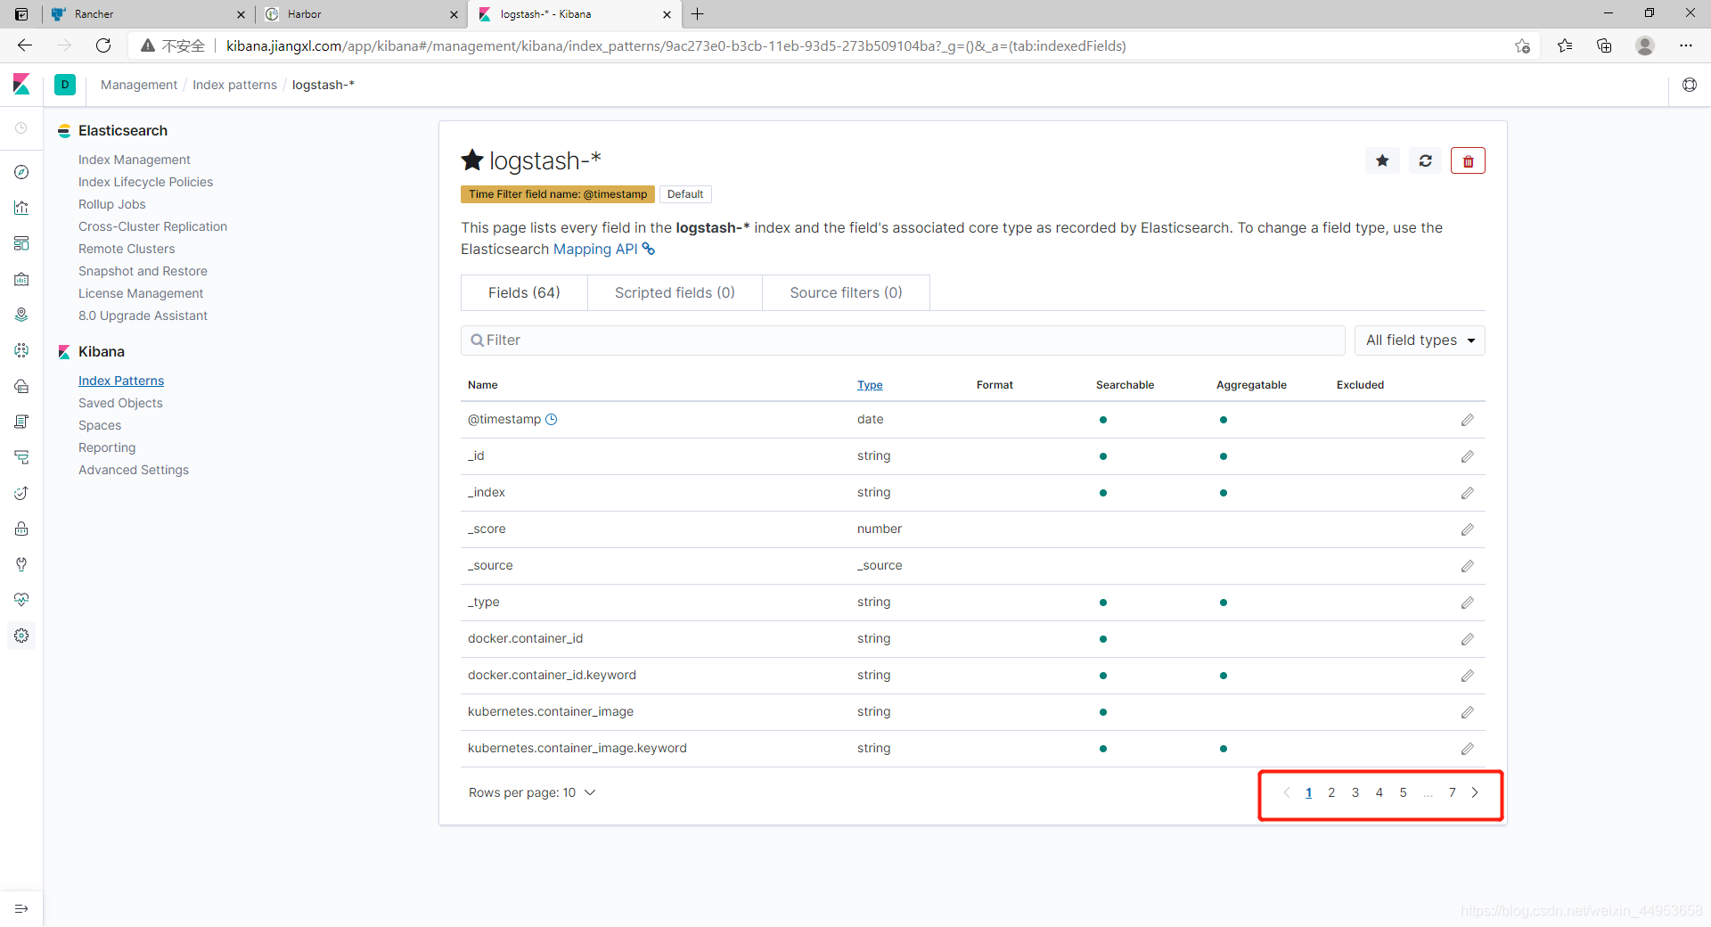
Task: Sort the table by Type column
Action: [870, 385]
